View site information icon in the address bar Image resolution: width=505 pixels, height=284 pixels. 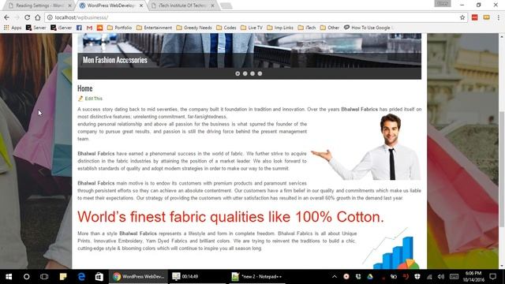click(50, 17)
